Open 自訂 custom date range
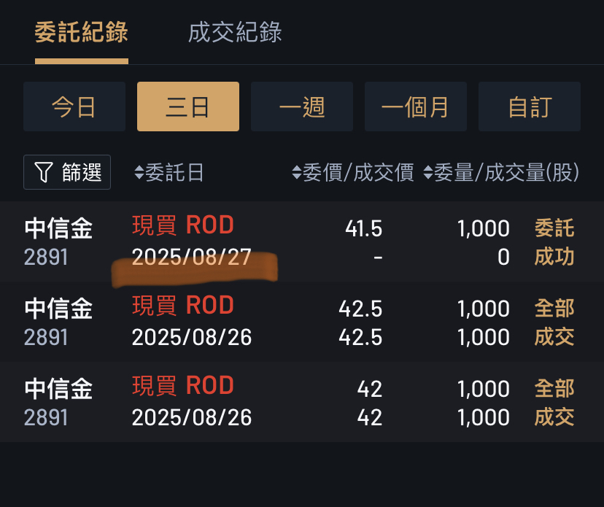 529,107
